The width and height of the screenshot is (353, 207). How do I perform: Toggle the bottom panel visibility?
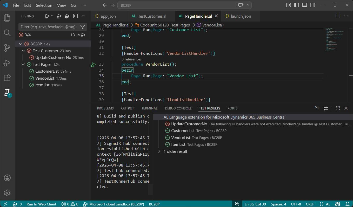point(304,5)
